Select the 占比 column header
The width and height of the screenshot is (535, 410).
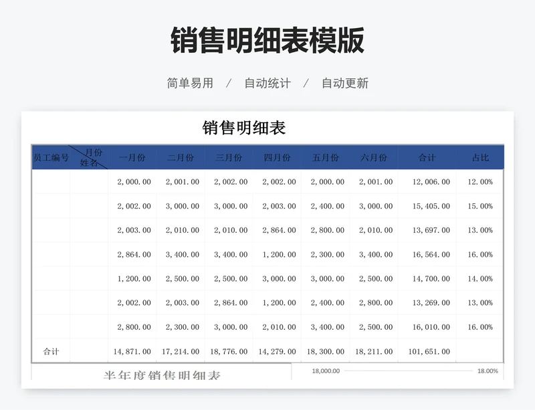[x=480, y=157]
